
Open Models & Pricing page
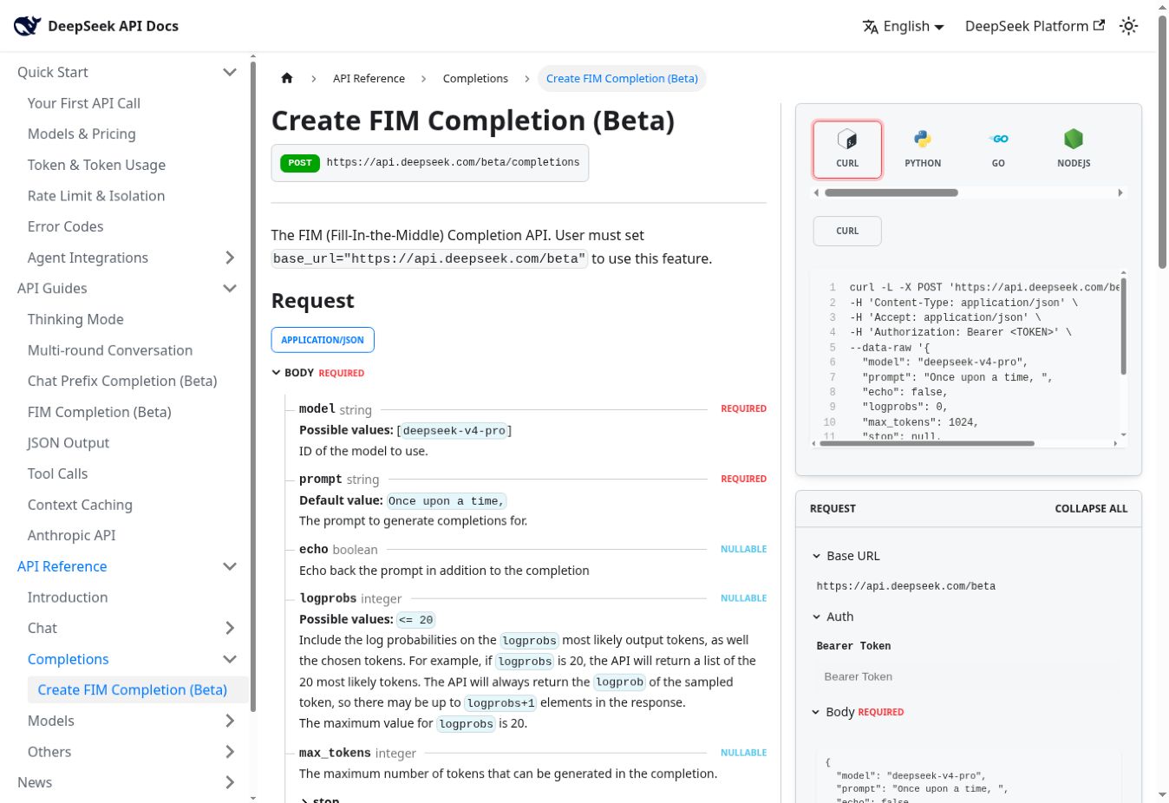point(82,134)
